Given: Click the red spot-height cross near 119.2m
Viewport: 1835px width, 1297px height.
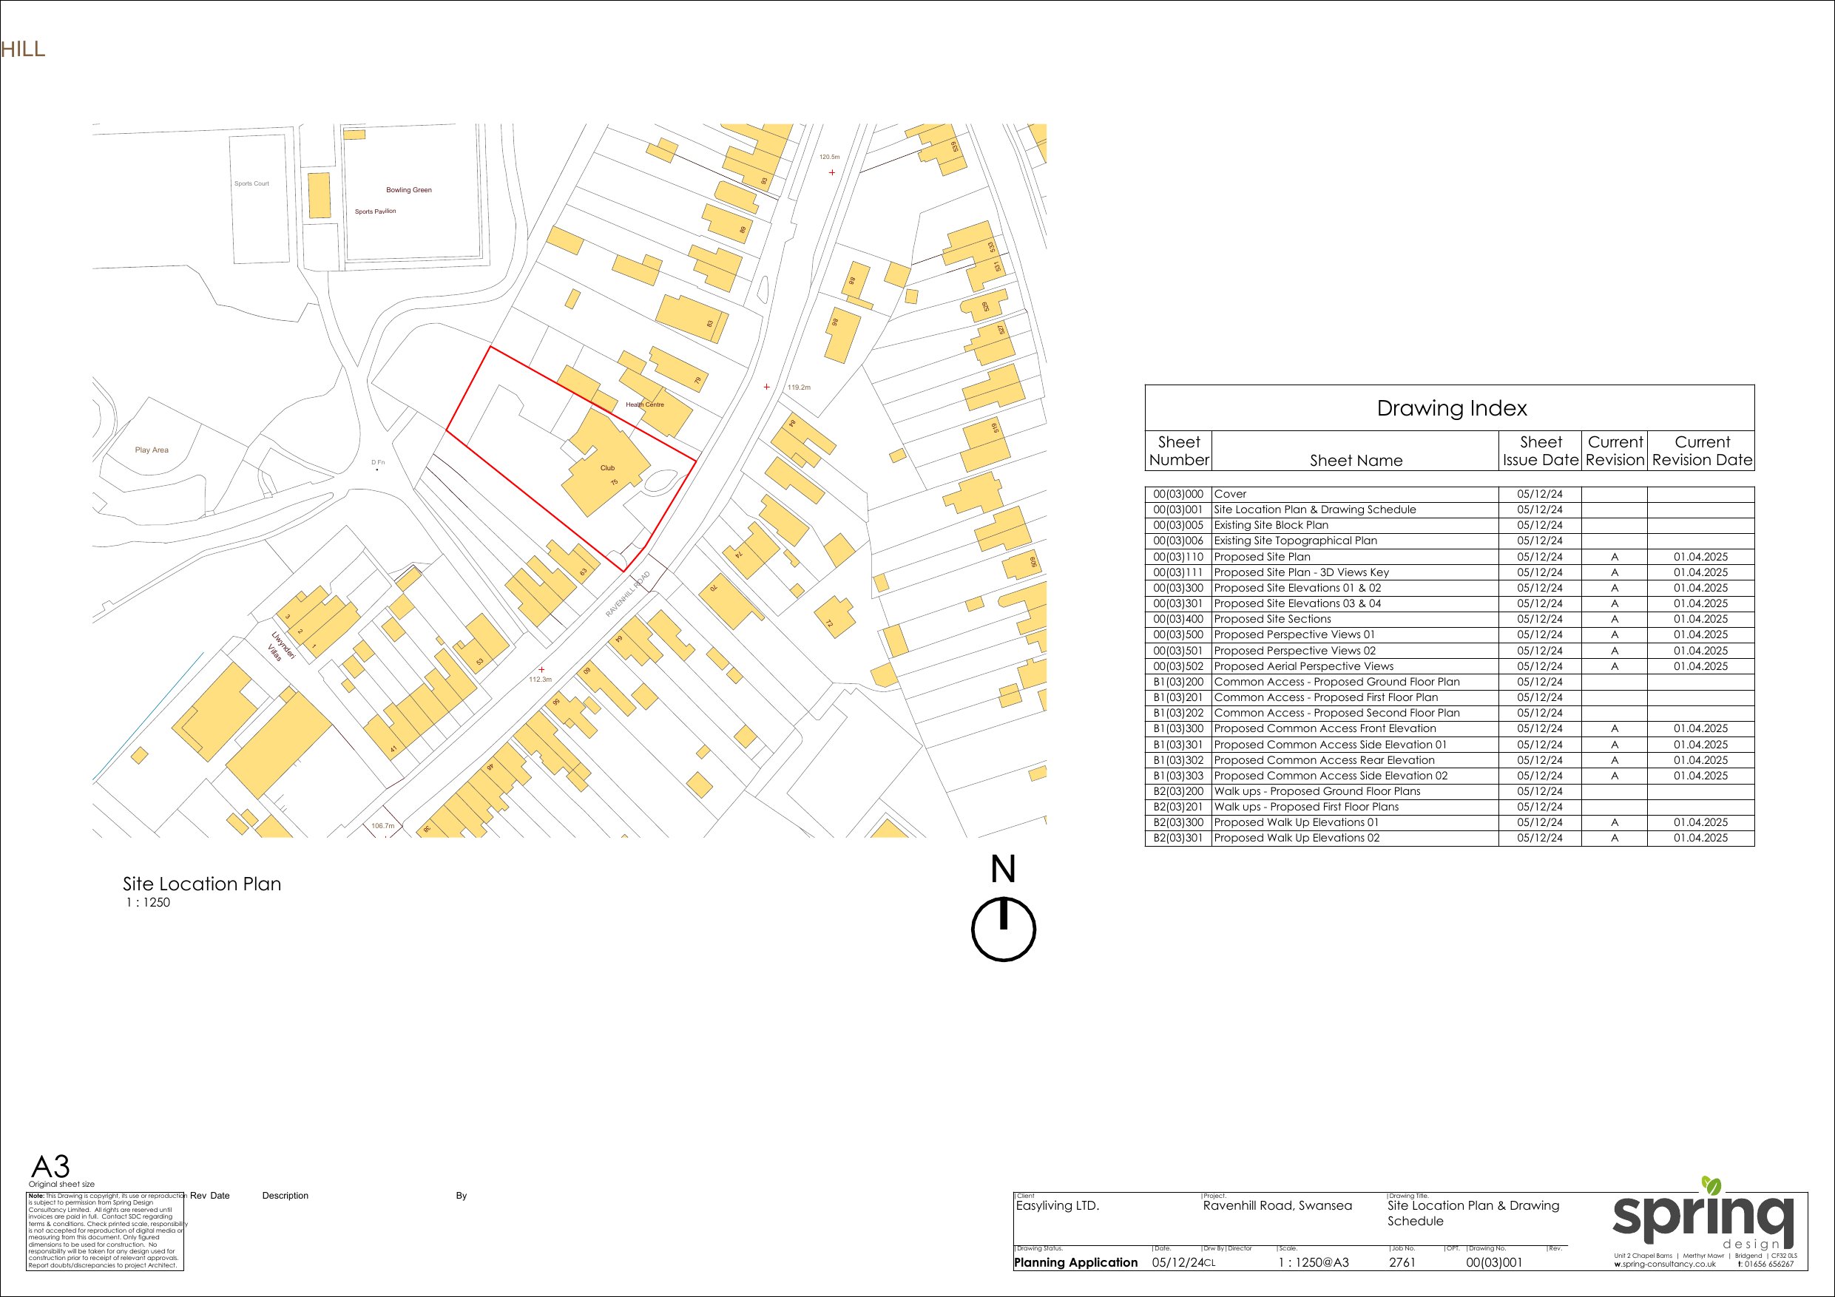Looking at the screenshot, I should pos(766,387).
